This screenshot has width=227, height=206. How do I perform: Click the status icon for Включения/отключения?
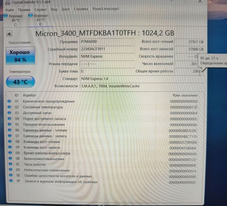click(x=10, y=158)
